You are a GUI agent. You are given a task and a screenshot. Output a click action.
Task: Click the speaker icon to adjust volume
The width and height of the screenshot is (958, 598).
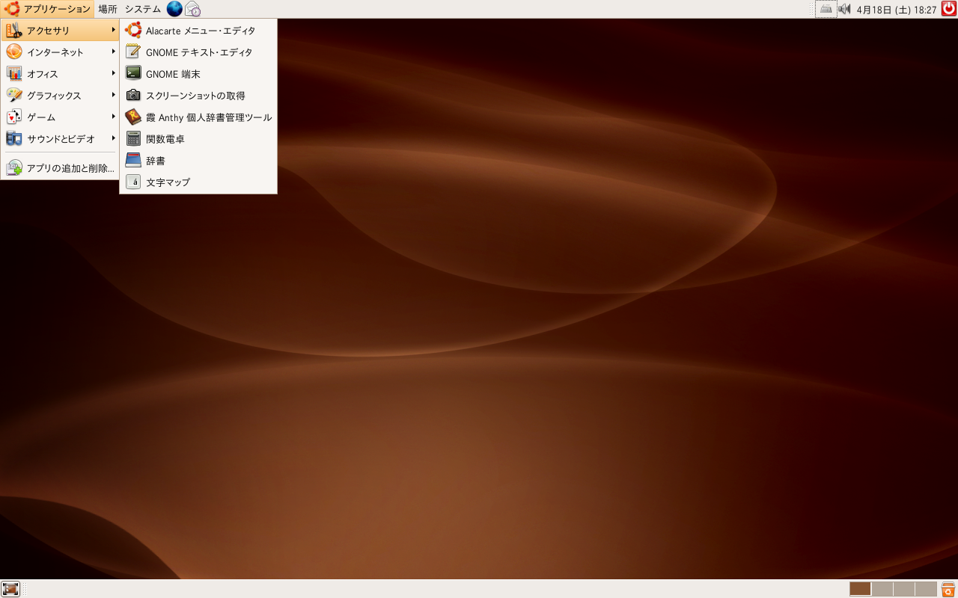845,9
